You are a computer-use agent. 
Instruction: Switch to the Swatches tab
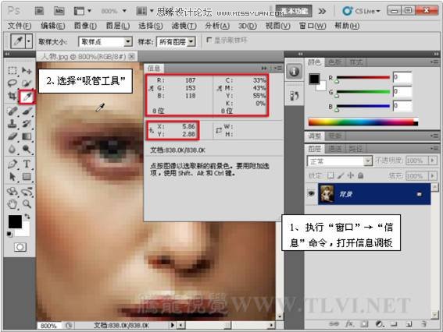pos(335,62)
